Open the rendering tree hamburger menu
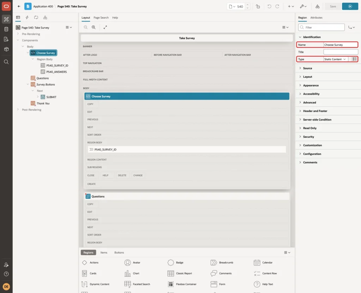The height and width of the screenshot is (293, 361). pyautogui.click(x=69, y=27)
